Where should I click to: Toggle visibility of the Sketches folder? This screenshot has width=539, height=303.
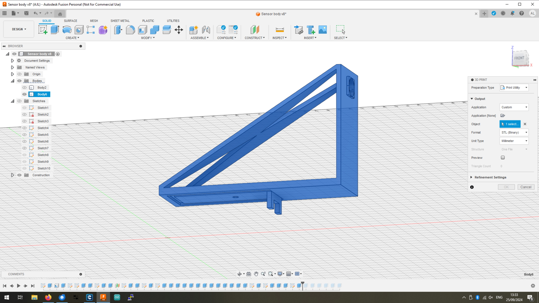(19, 101)
